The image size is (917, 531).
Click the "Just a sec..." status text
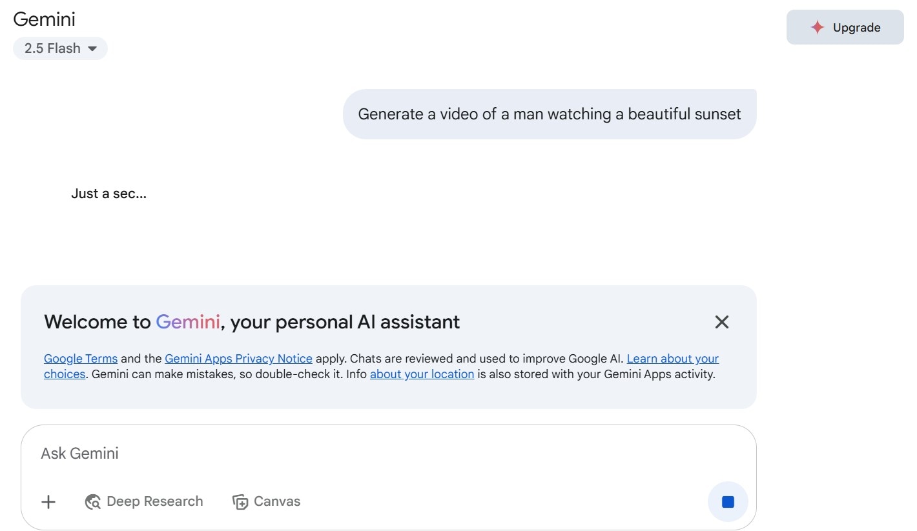click(x=108, y=194)
